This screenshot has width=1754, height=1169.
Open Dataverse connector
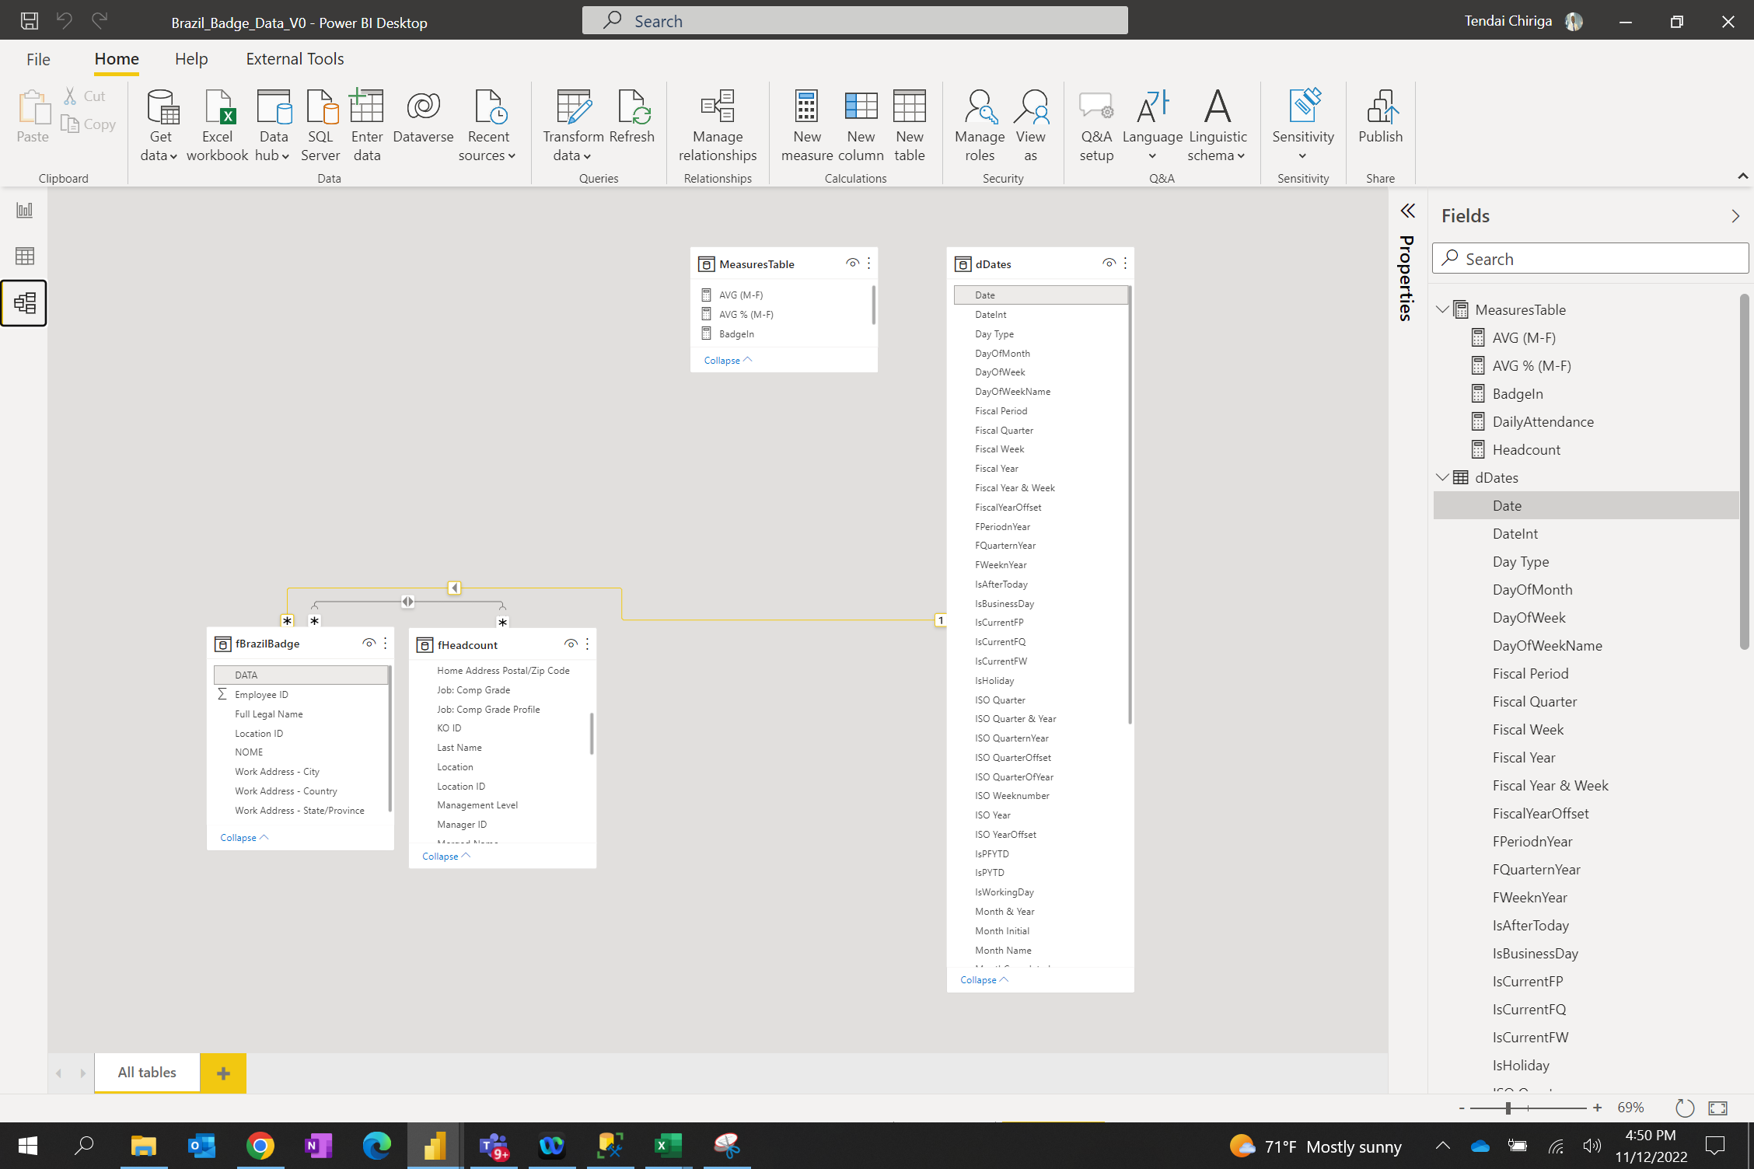[x=423, y=117]
